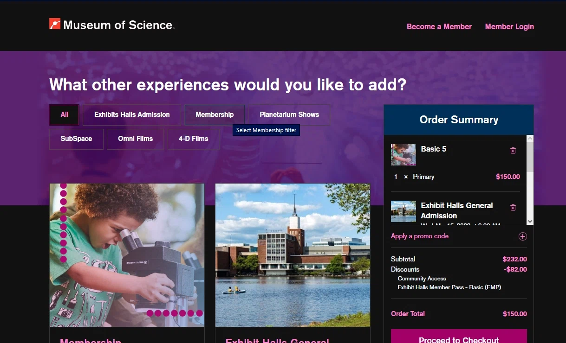
Task: Open the Membership card photo of child
Action: tap(127, 255)
